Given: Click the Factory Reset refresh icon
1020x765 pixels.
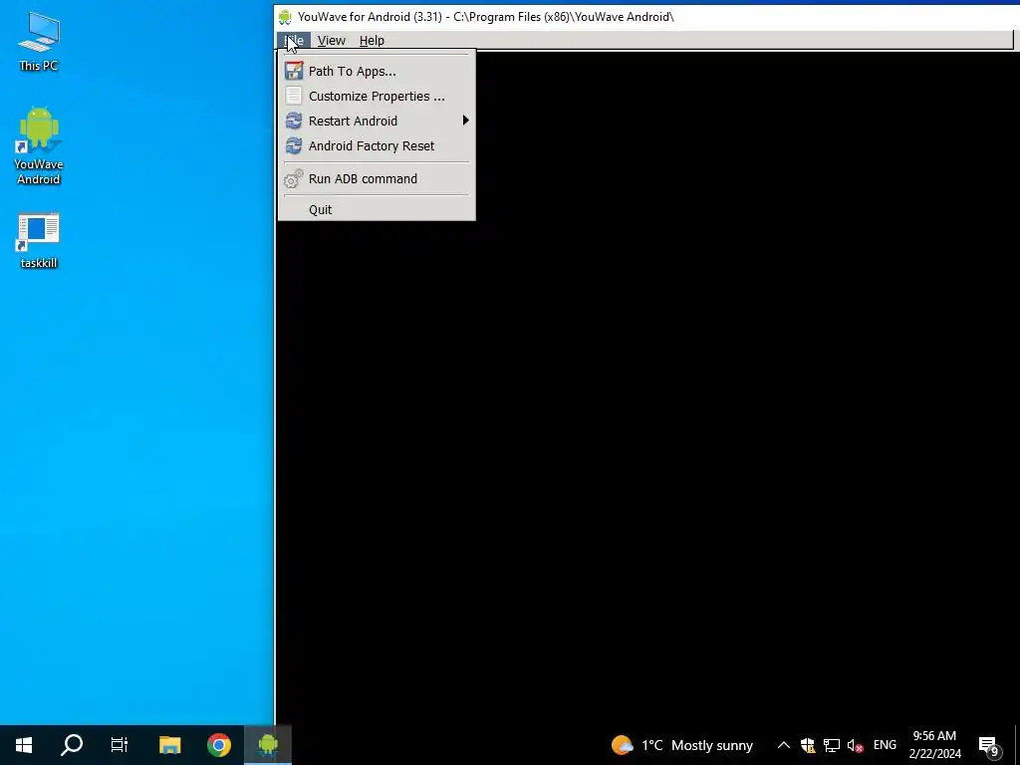Looking at the screenshot, I should pos(294,145).
